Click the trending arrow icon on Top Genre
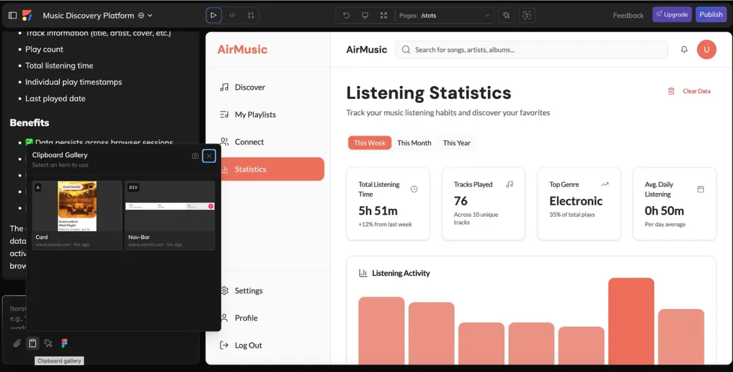Image resolution: width=733 pixels, height=372 pixels. pyautogui.click(x=605, y=184)
